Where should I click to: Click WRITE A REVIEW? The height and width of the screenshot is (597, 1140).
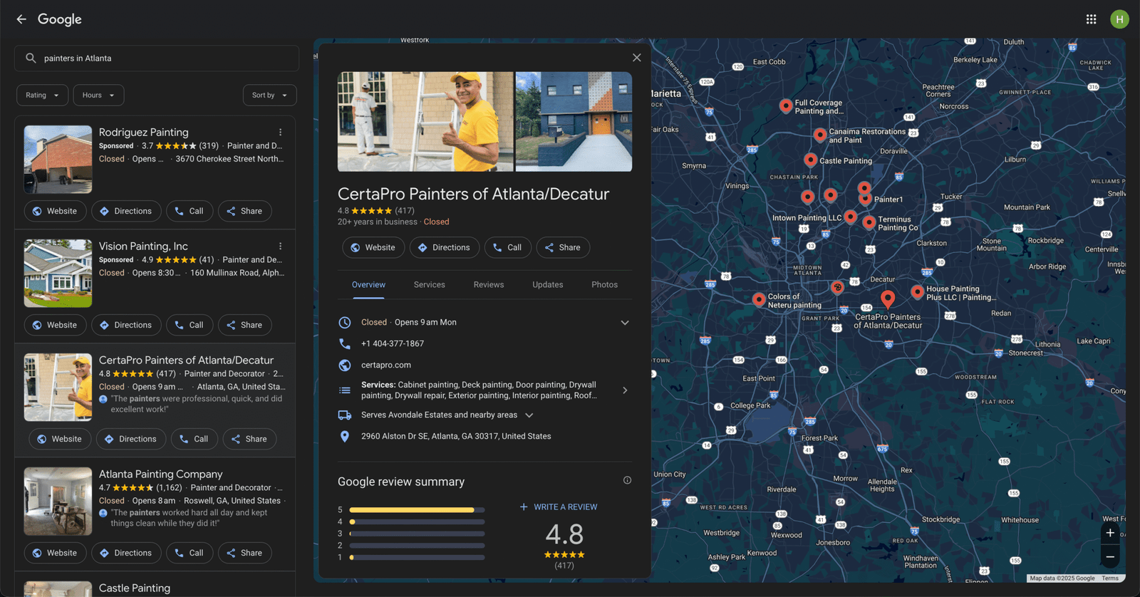click(x=559, y=507)
